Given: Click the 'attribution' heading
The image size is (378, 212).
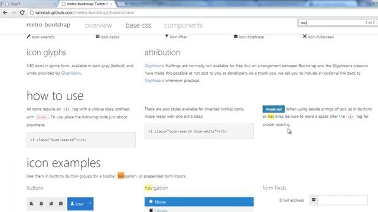Looking at the screenshot, I should click(x=162, y=52).
